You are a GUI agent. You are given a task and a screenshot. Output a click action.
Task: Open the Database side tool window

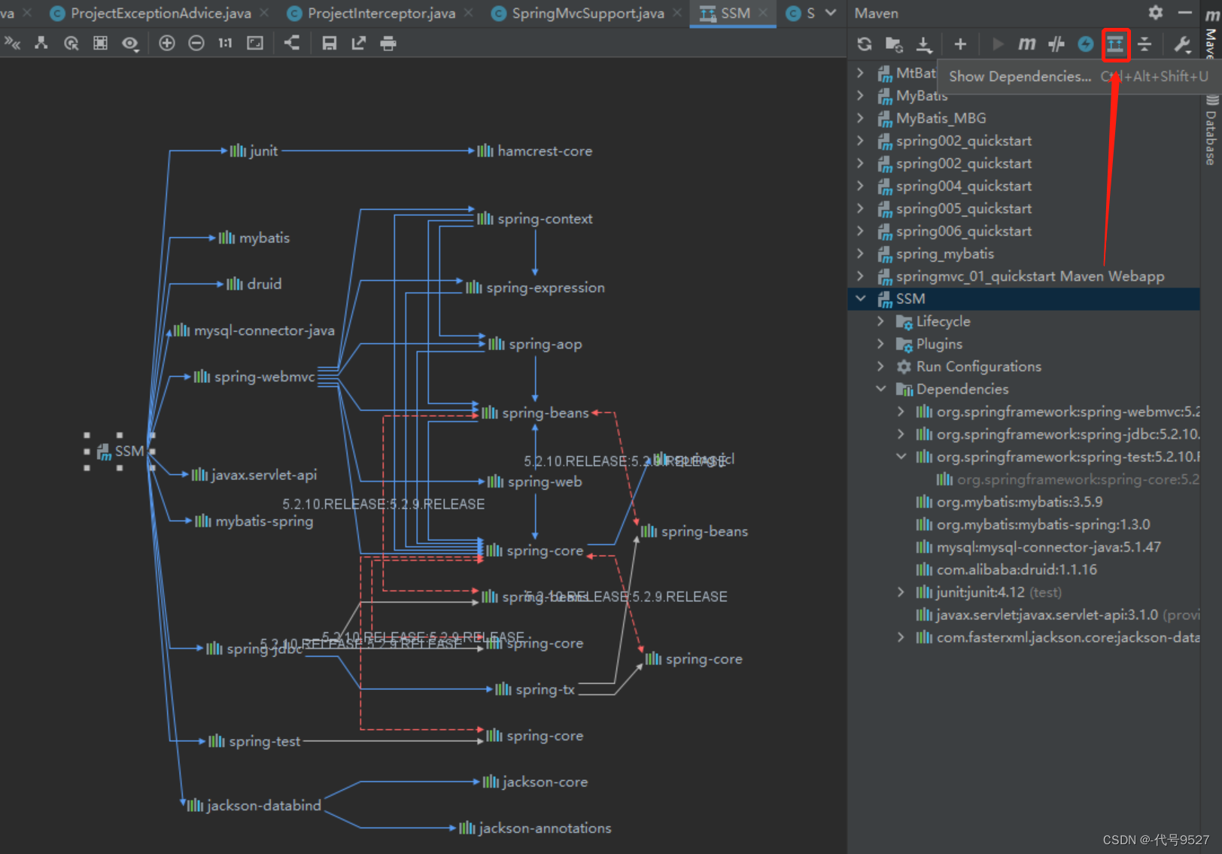click(x=1211, y=131)
